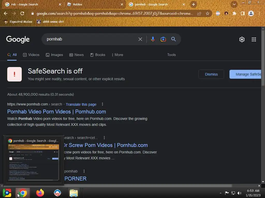Click the vertical scrollbar down arrow
The width and height of the screenshot is (265, 198).
[263, 182]
